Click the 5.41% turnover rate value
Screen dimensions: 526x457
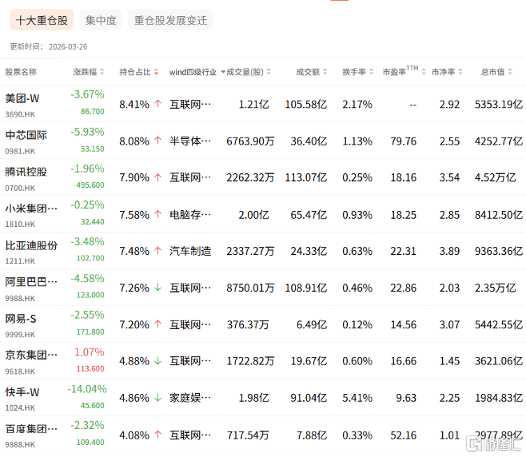point(357,398)
